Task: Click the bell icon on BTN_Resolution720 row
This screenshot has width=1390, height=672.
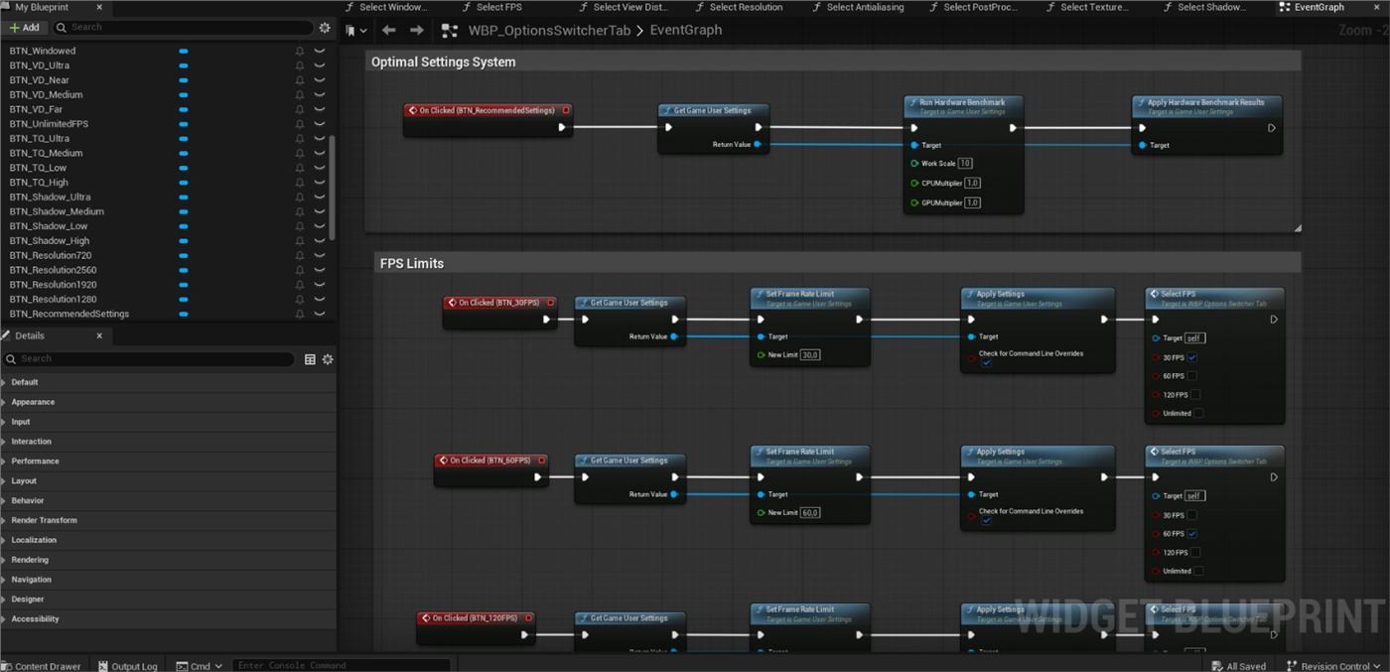Action: point(300,255)
